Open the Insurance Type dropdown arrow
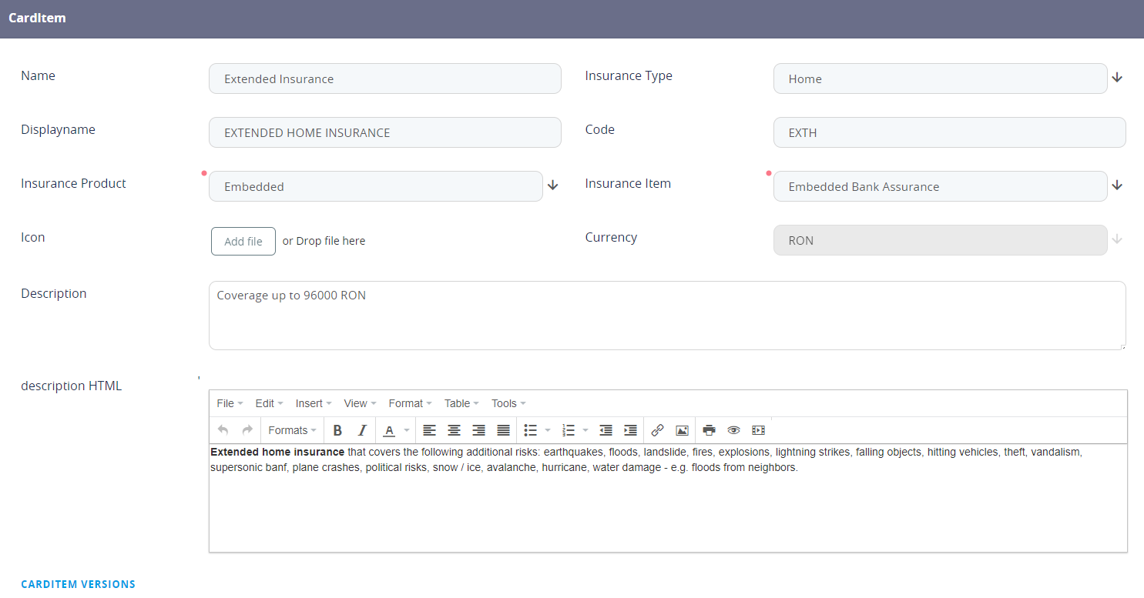Screen dimensions: 1144x598 coord(1117,78)
